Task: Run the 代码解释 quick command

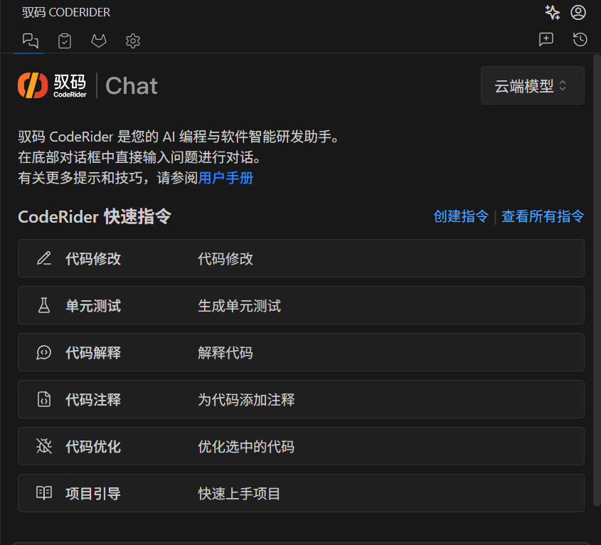Action: [301, 352]
